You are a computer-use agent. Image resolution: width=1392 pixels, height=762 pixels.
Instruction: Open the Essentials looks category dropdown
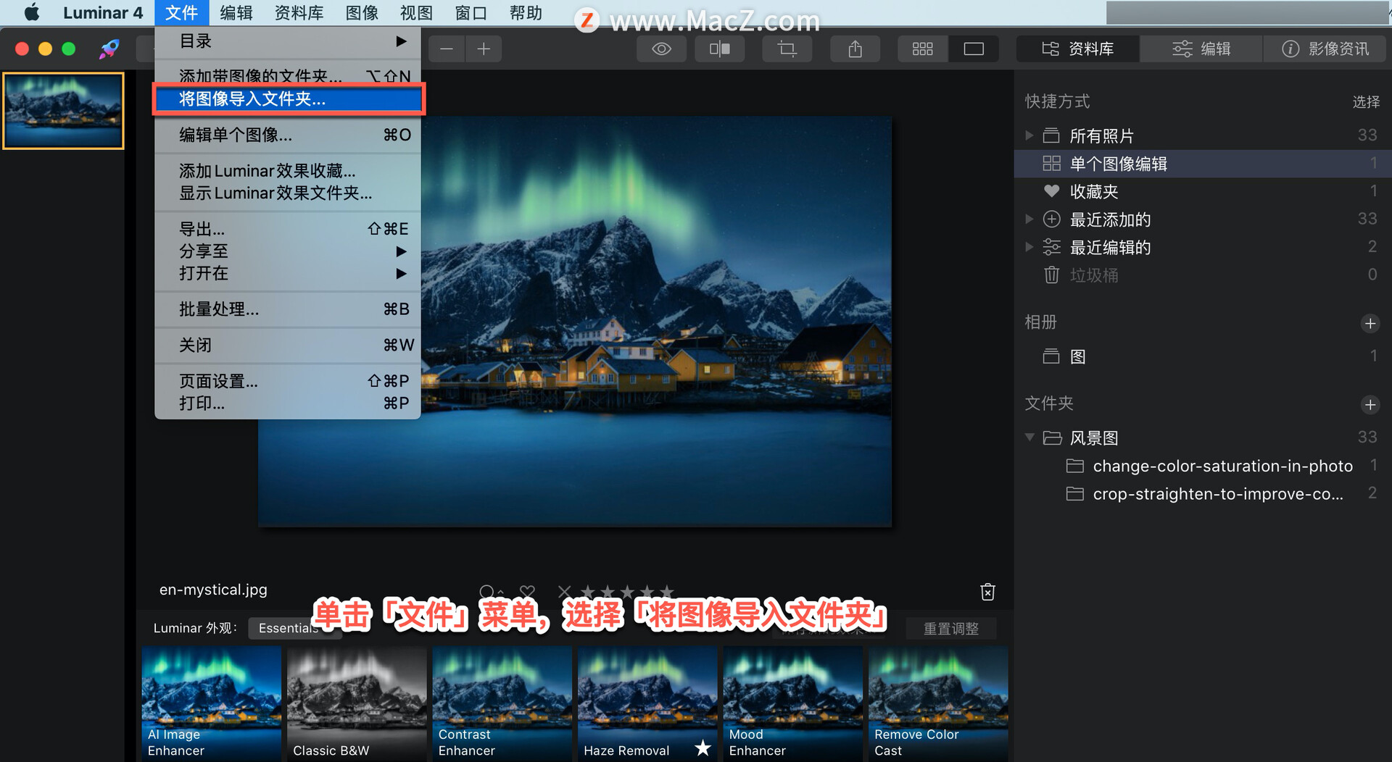click(x=294, y=628)
